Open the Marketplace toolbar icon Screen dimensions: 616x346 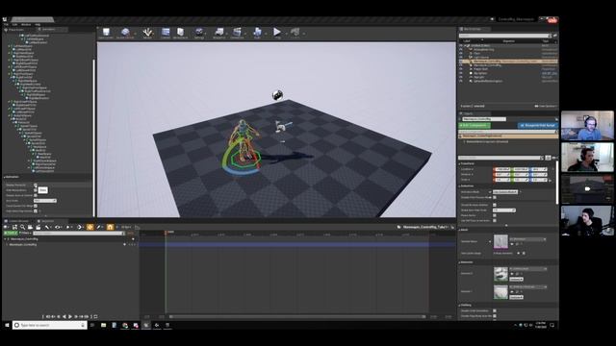click(x=180, y=33)
